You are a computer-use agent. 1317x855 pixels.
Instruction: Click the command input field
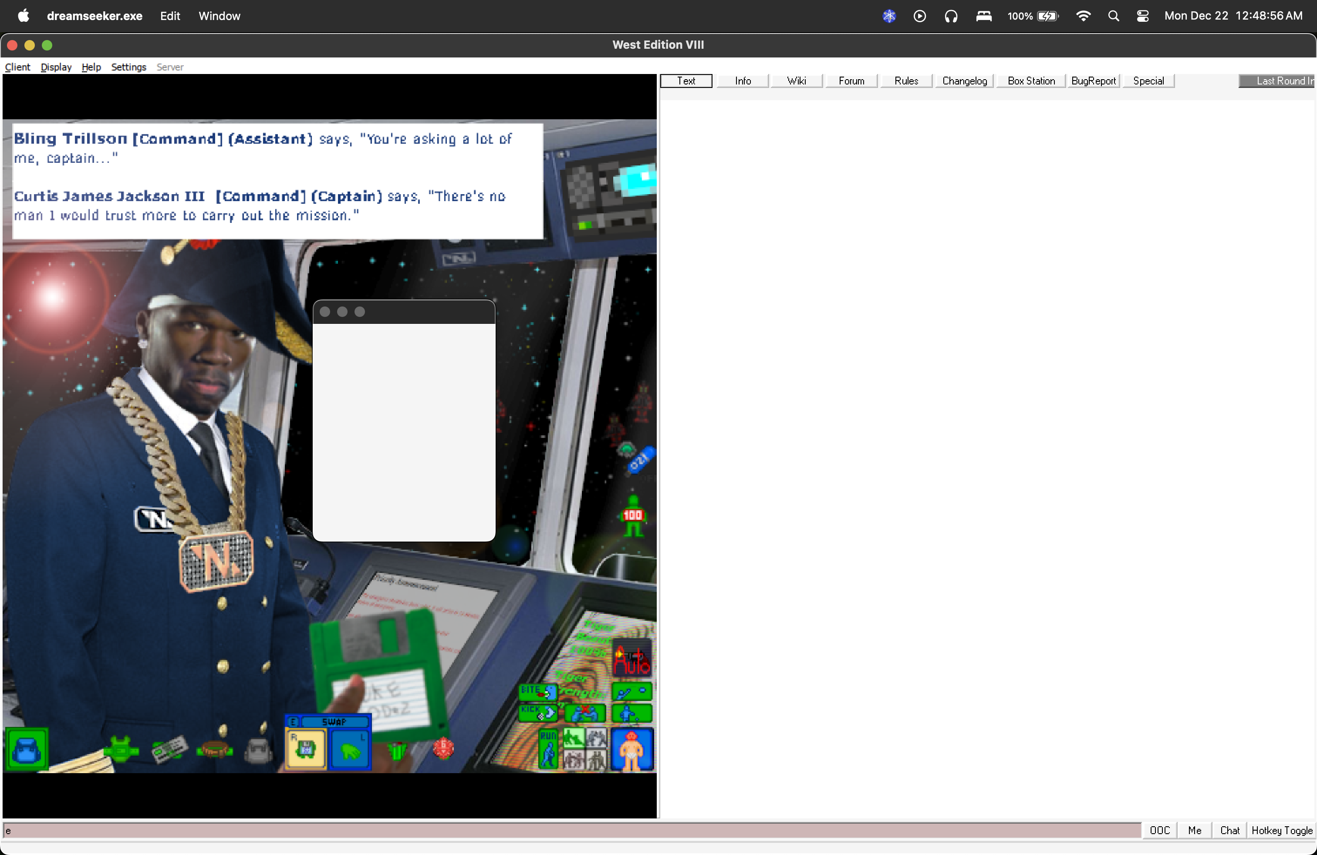tap(570, 830)
